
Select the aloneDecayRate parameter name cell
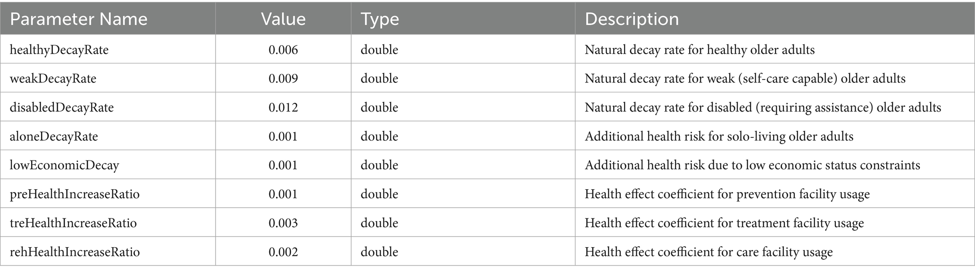[x=54, y=137]
